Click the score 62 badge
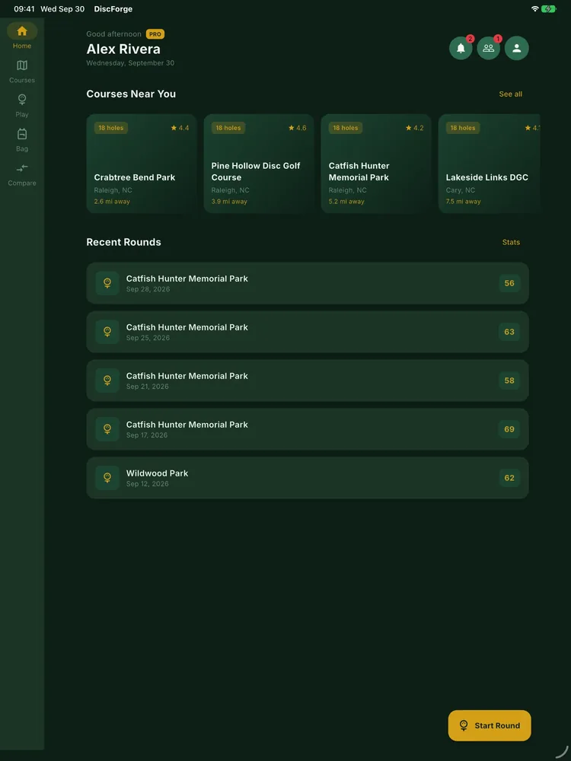This screenshot has width=571, height=761. 509,478
